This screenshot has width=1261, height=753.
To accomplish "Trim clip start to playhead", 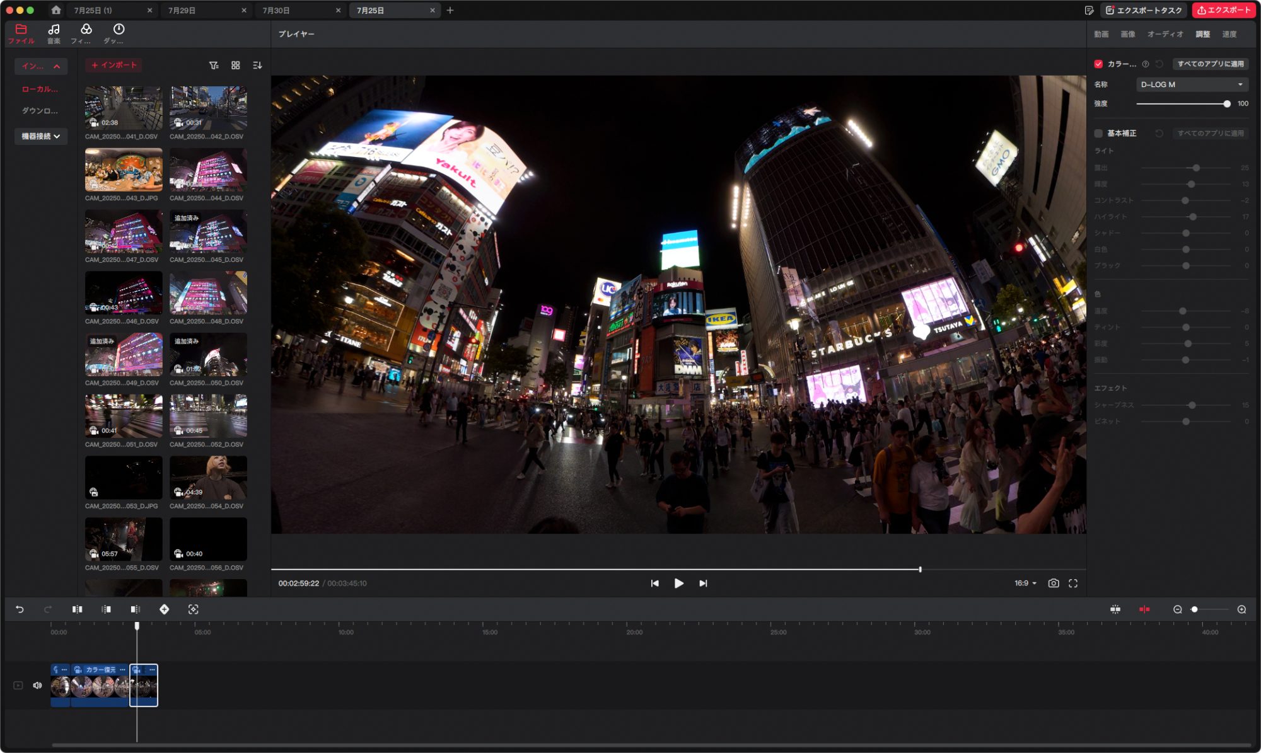I will tap(106, 609).
